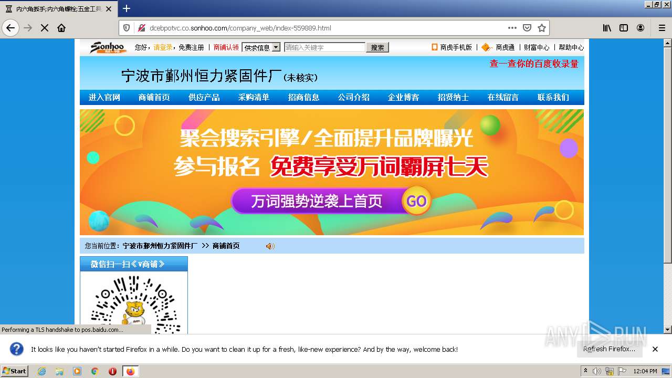Open the volume tray icon
Screen dimensions: 672x378
[597, 371]
